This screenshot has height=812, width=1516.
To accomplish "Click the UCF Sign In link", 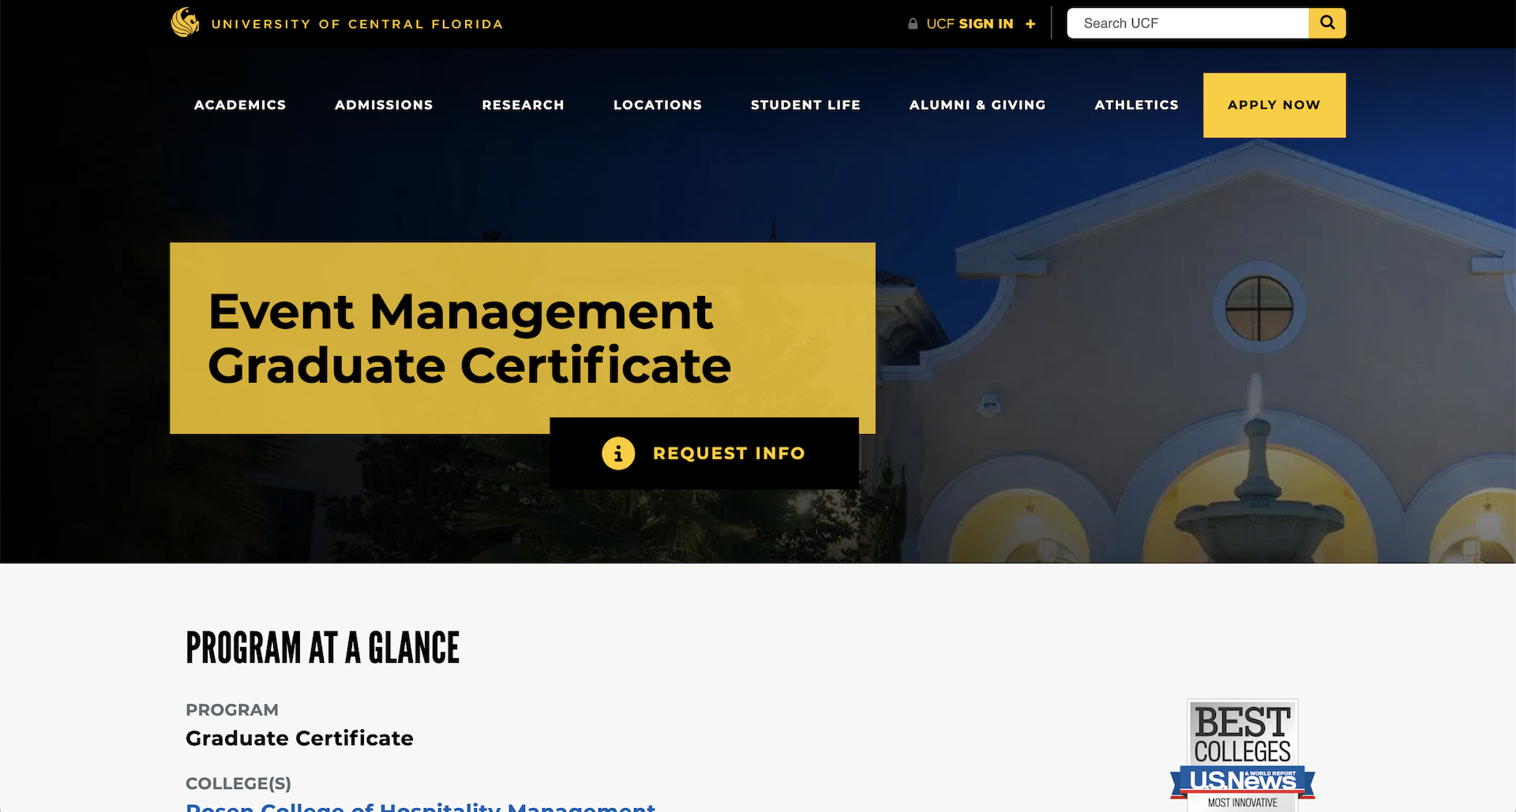I will click(970, 24).
